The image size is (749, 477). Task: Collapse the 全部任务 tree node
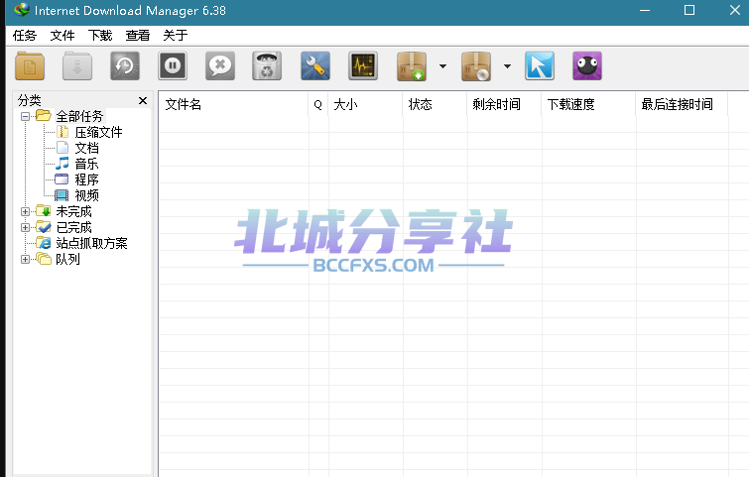26,116
